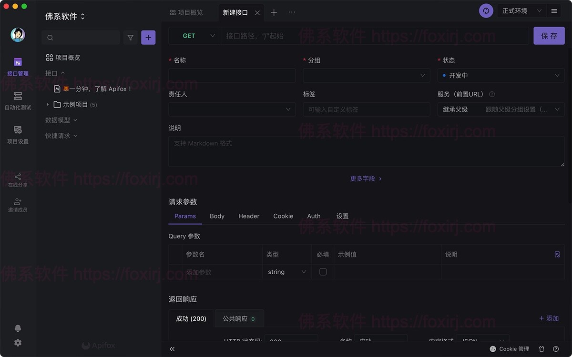
Task: Check the 必填 checkbox for new parameter
Action: (323, 272)
